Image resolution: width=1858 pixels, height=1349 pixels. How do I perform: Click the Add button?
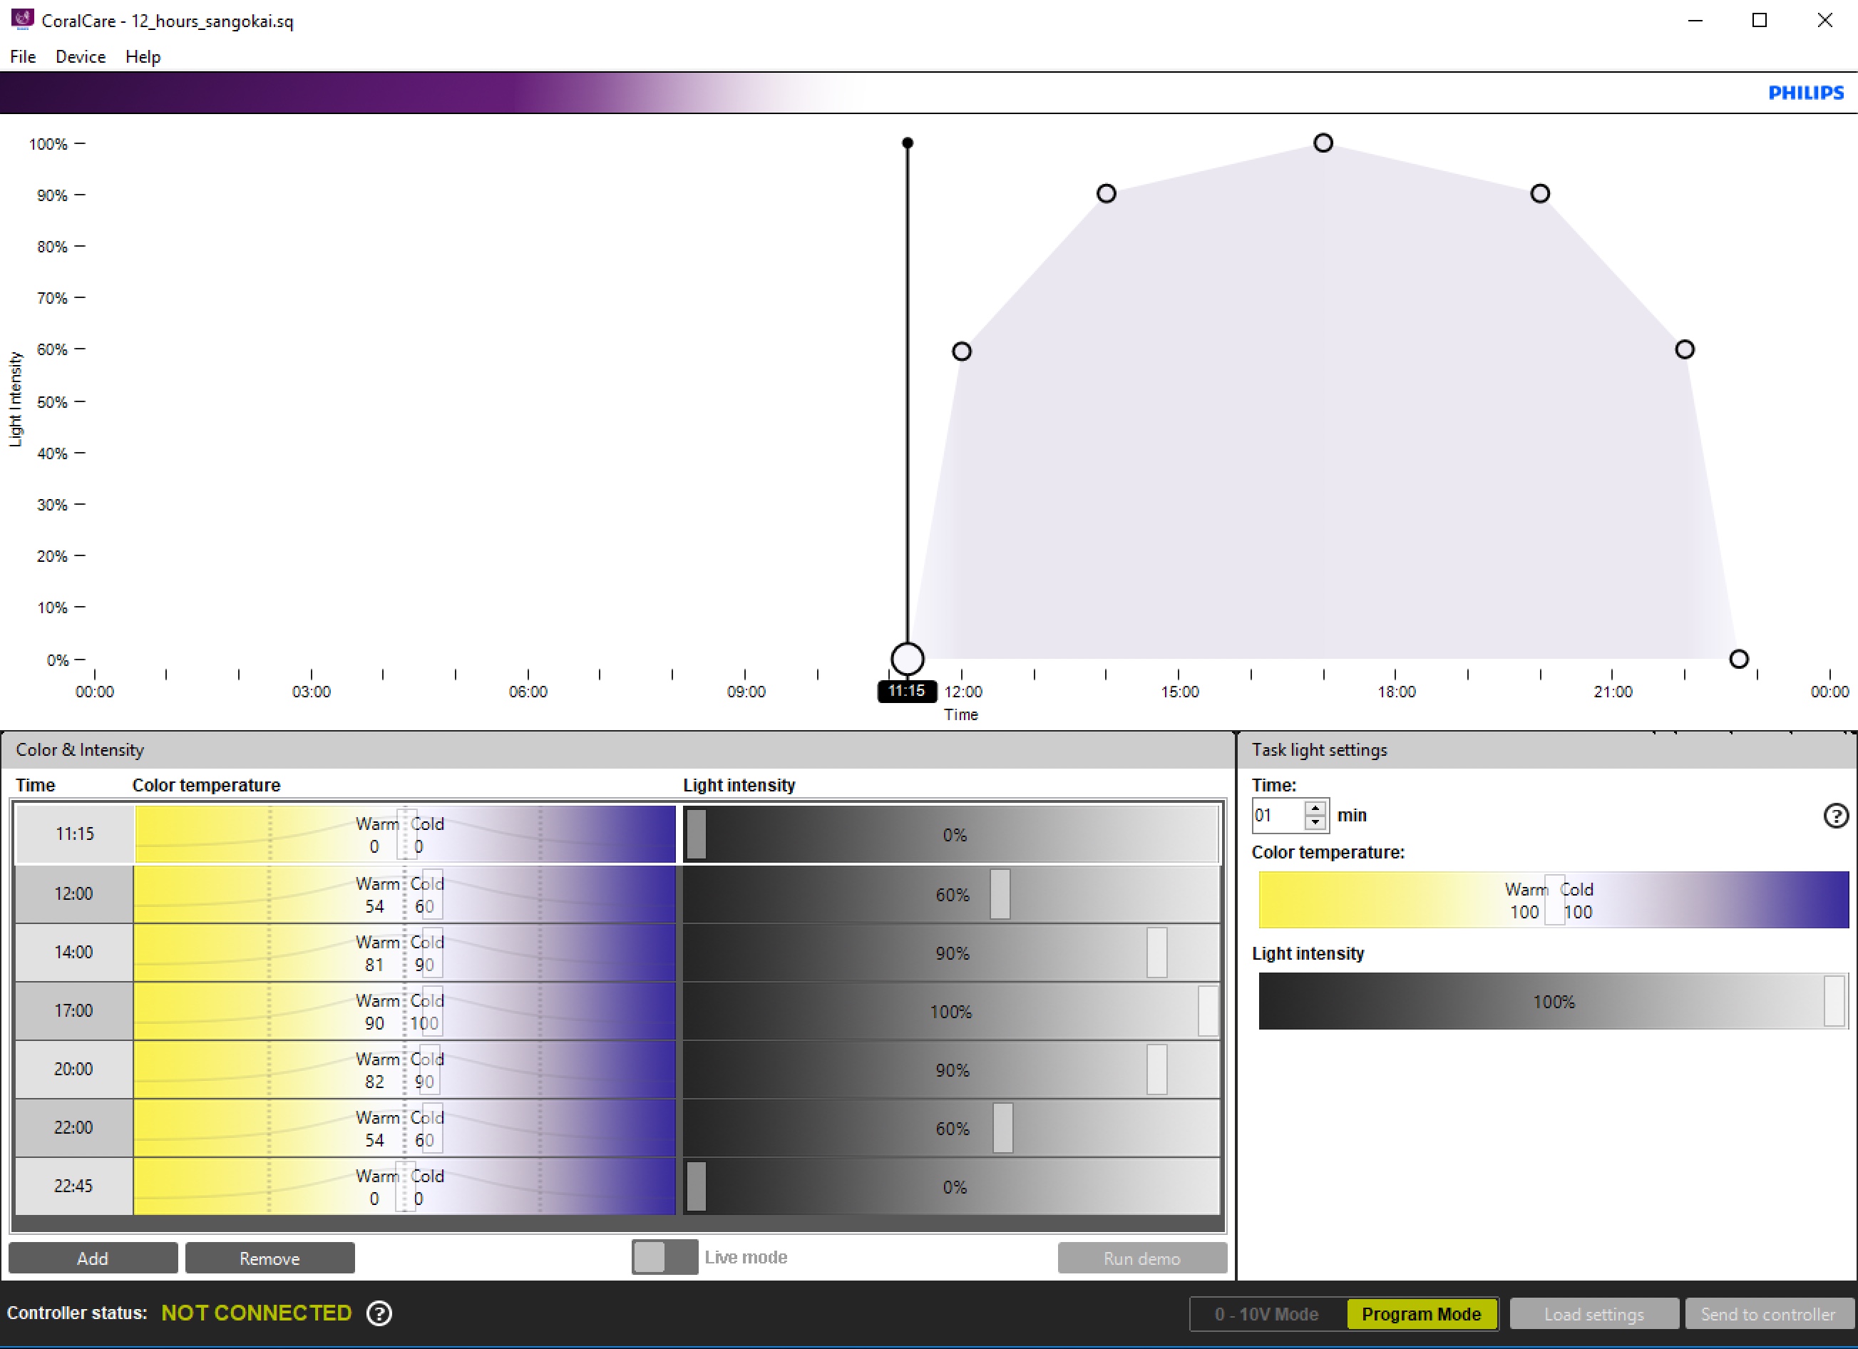(x=93, y=1258)
